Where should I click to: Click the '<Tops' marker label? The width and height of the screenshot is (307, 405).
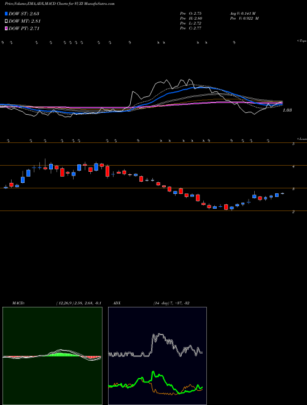point(302,41)
